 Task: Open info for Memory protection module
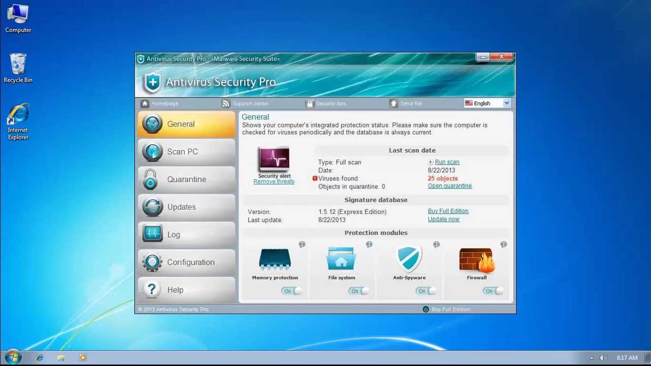coord(302,245)
